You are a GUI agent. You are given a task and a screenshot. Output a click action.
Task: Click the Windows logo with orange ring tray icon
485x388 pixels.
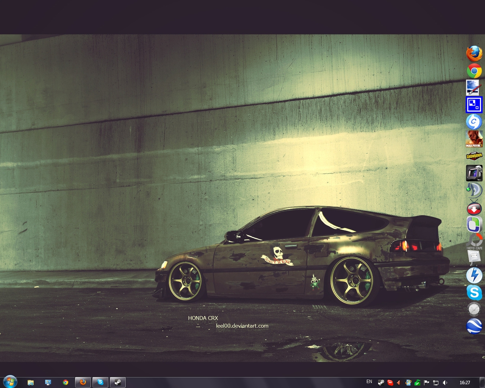click(408, 383)
